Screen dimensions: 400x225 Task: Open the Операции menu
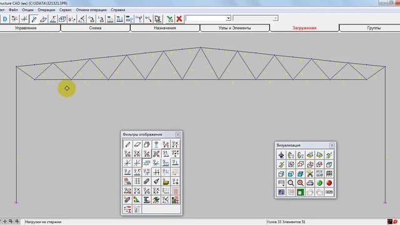(46, 10)
